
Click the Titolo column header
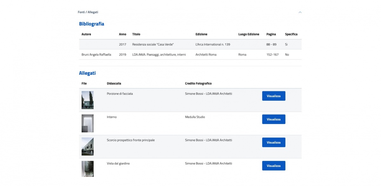coord(136,34)
